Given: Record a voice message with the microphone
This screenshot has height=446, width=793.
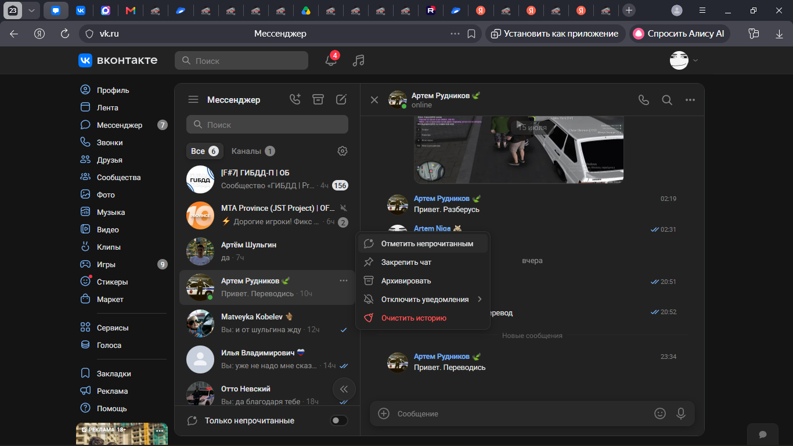Looking at the screenshot, I should (x=681, y=413).
